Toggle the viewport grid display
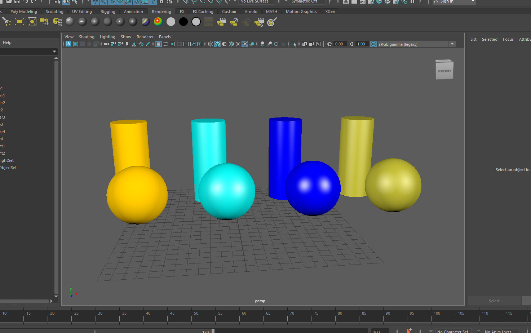The image size is (531, 333). [x=159, y=44]
